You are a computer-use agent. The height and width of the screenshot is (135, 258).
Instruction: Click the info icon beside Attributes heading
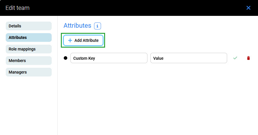coord(97,26)
